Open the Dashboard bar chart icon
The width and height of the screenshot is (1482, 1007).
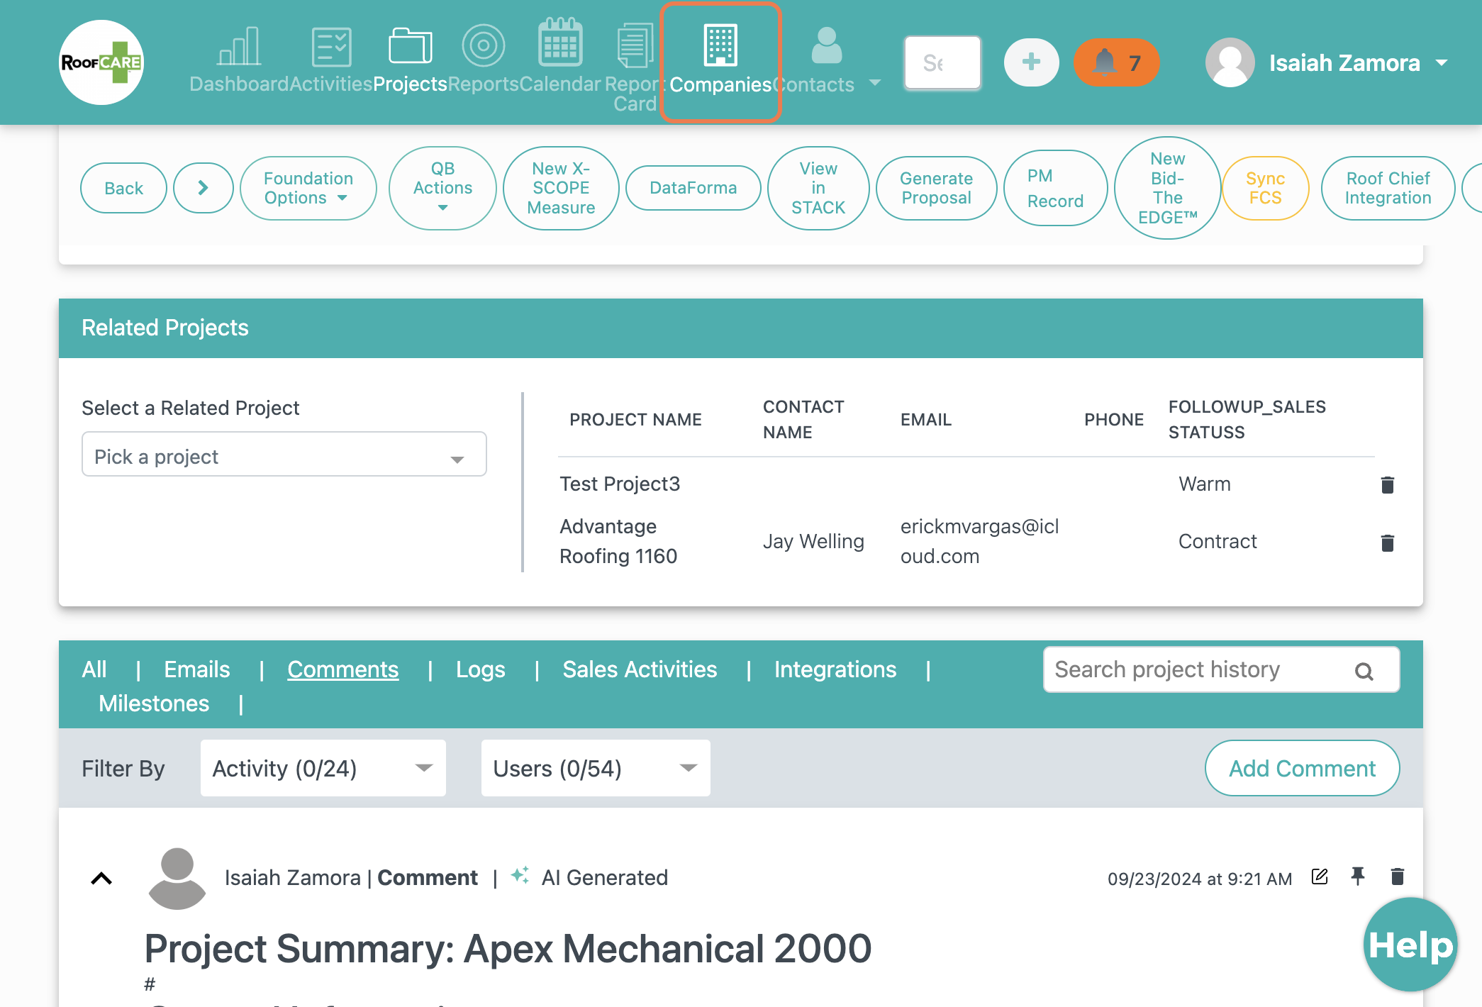click(239, 47)
